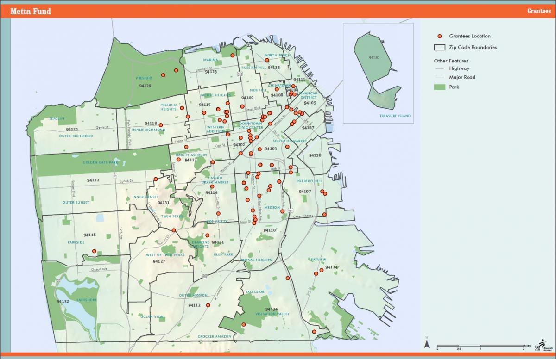
Task: Click the "Noe Valley" label
Action: tap(217, 221)
